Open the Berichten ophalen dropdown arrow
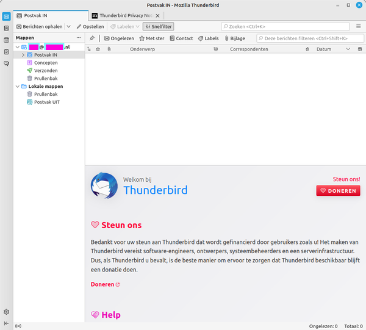366x330 pixels. click(x=69, y=27)
